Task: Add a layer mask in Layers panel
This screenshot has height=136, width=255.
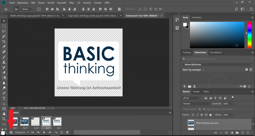Action: pyautogui.click(x=226, y=133)
